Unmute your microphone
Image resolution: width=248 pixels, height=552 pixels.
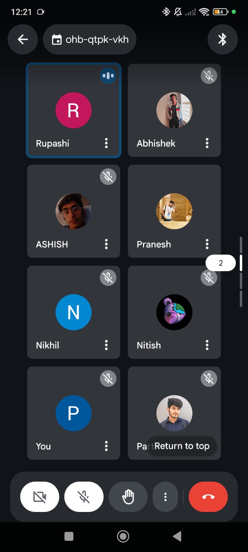click(x=84, y=497)
